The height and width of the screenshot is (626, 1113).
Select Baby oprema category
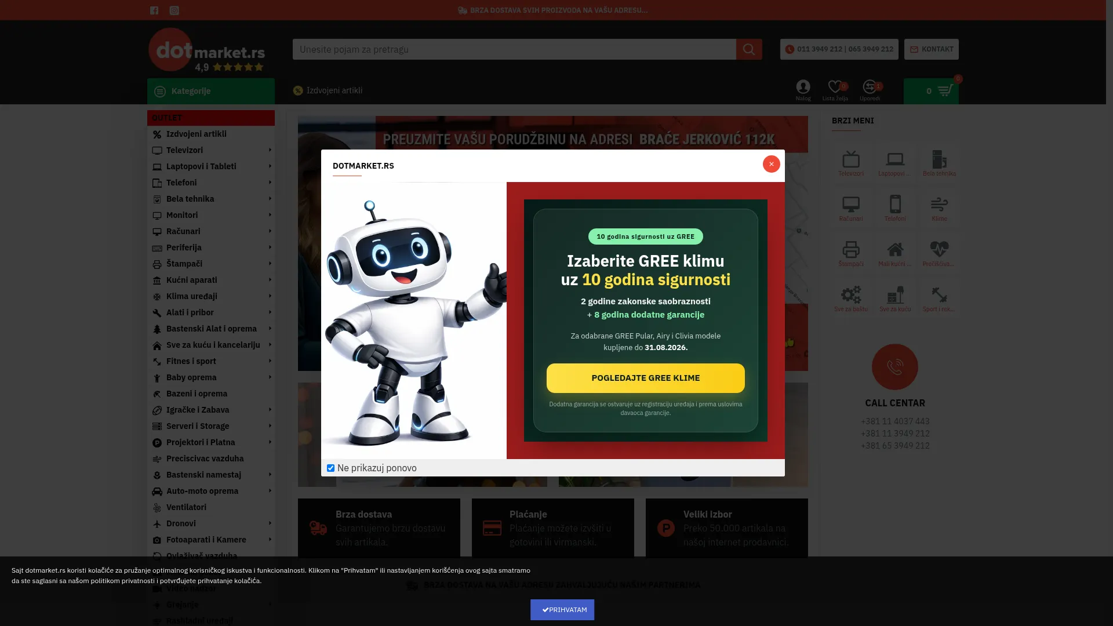click(211, 377)
